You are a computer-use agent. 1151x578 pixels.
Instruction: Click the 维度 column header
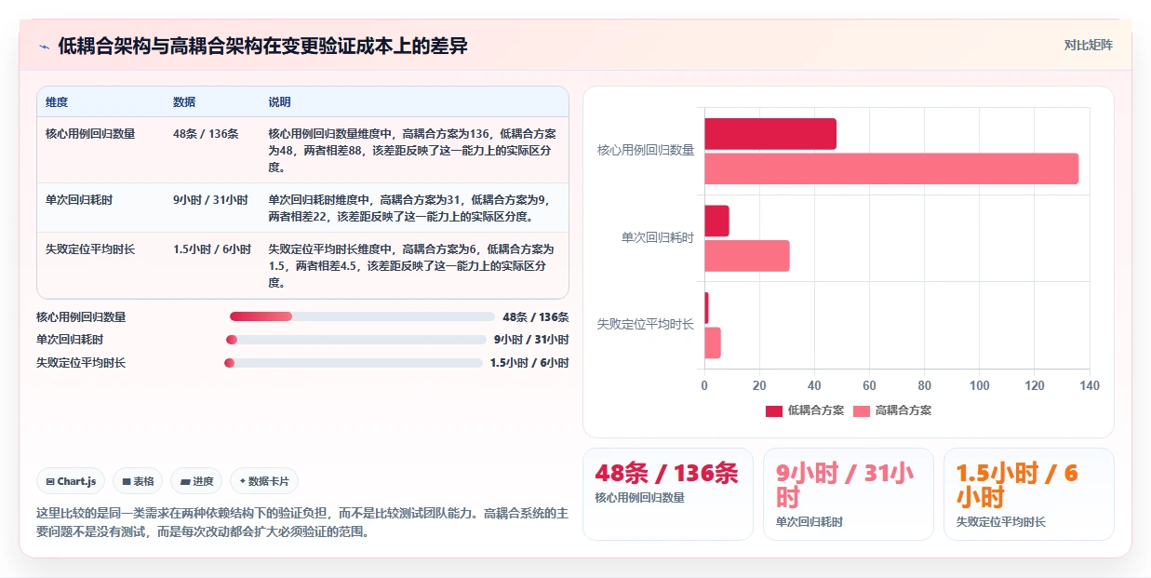tap(57, 102)
